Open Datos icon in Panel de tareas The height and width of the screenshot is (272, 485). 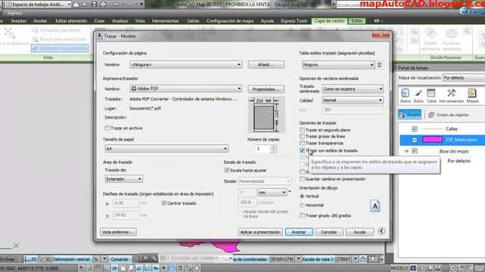(x=405, y=96)
